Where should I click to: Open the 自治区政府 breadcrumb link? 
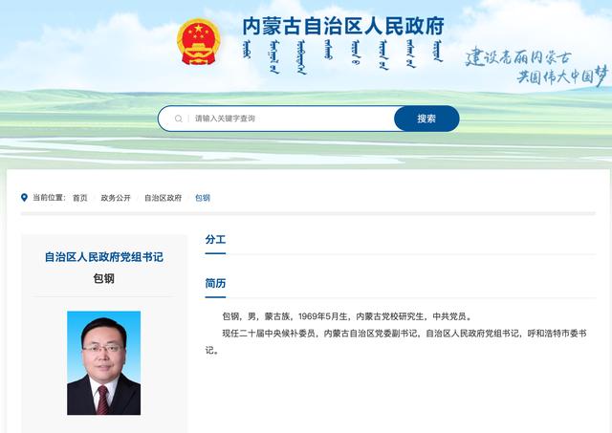[x=164, y=198]
